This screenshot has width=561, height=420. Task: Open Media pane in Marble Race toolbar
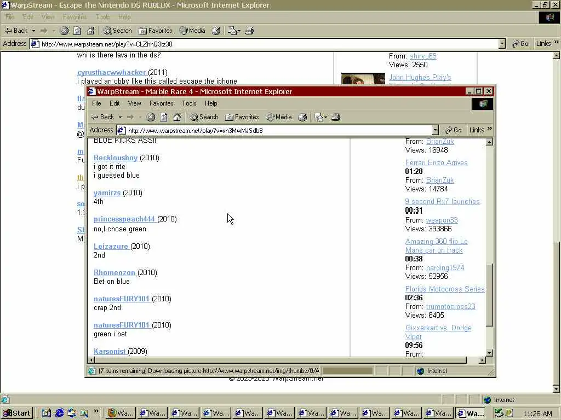[279, 117]
